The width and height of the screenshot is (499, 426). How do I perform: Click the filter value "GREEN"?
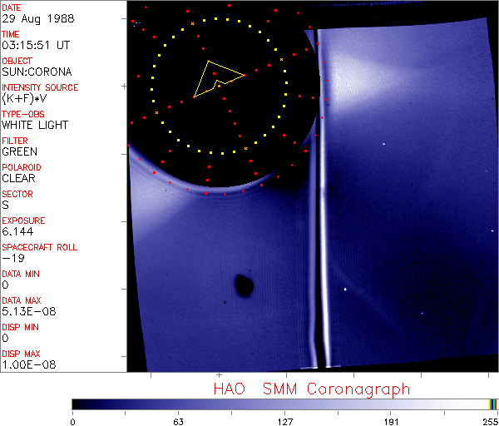pyautogui.click(x=19, y=152)
